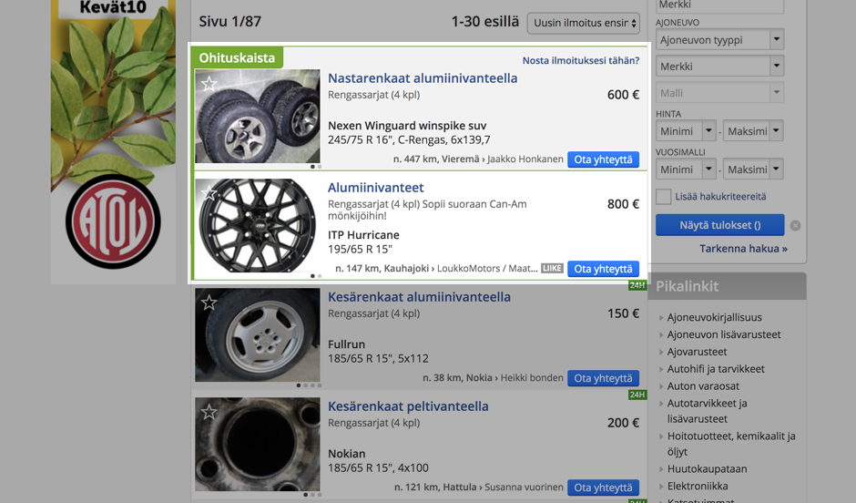Click seller name Jaakko Honkanen
856x503 pixels.
[x=525, y=159]
